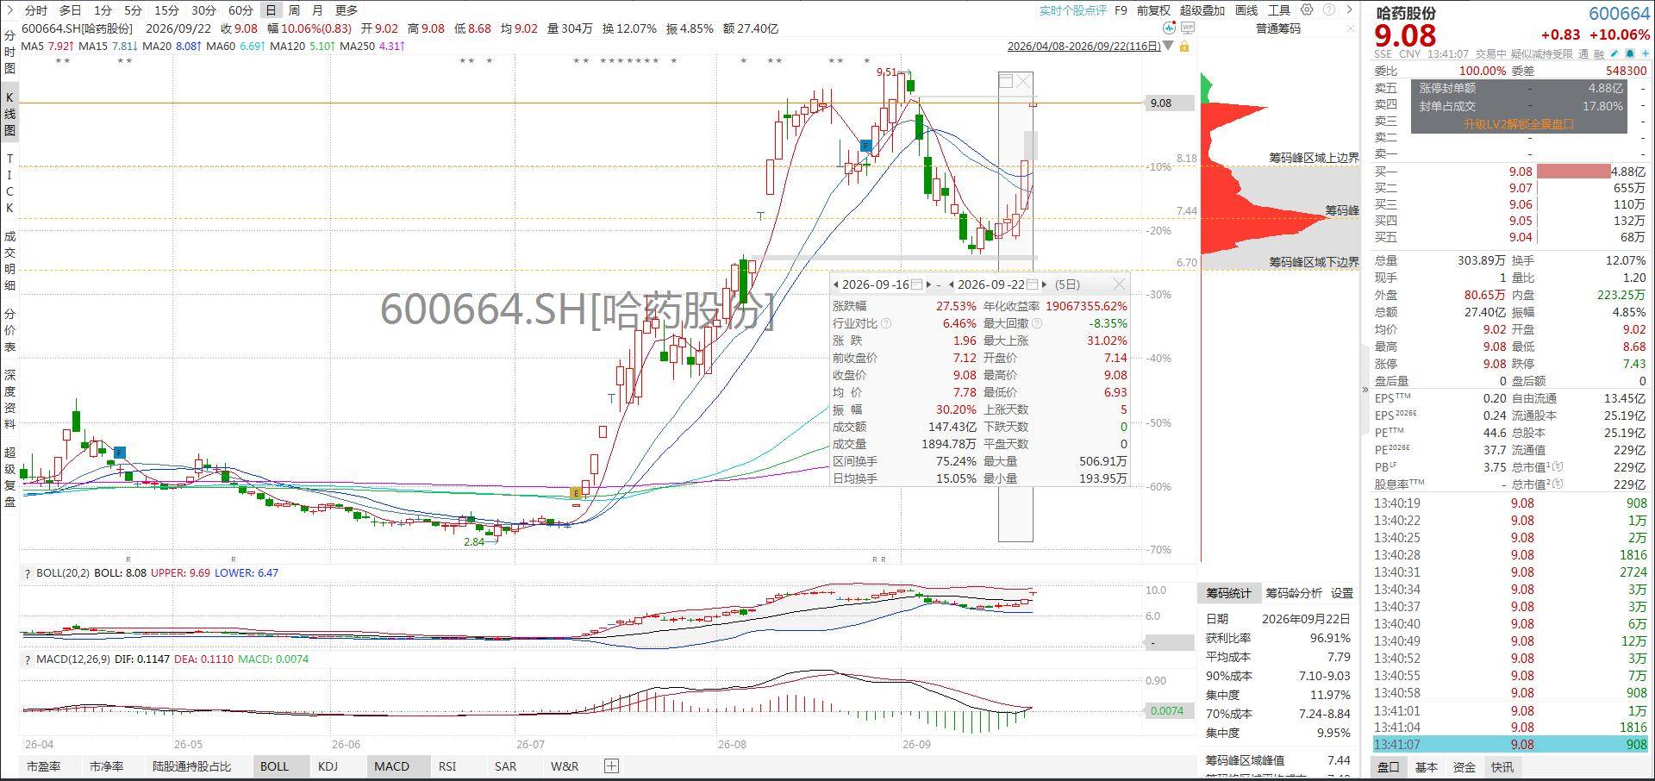Image resolution: width=1655 pixels, height=781 pixels.
Task: Switch to the RSI indicator tab
Action: tap(447, 766)
